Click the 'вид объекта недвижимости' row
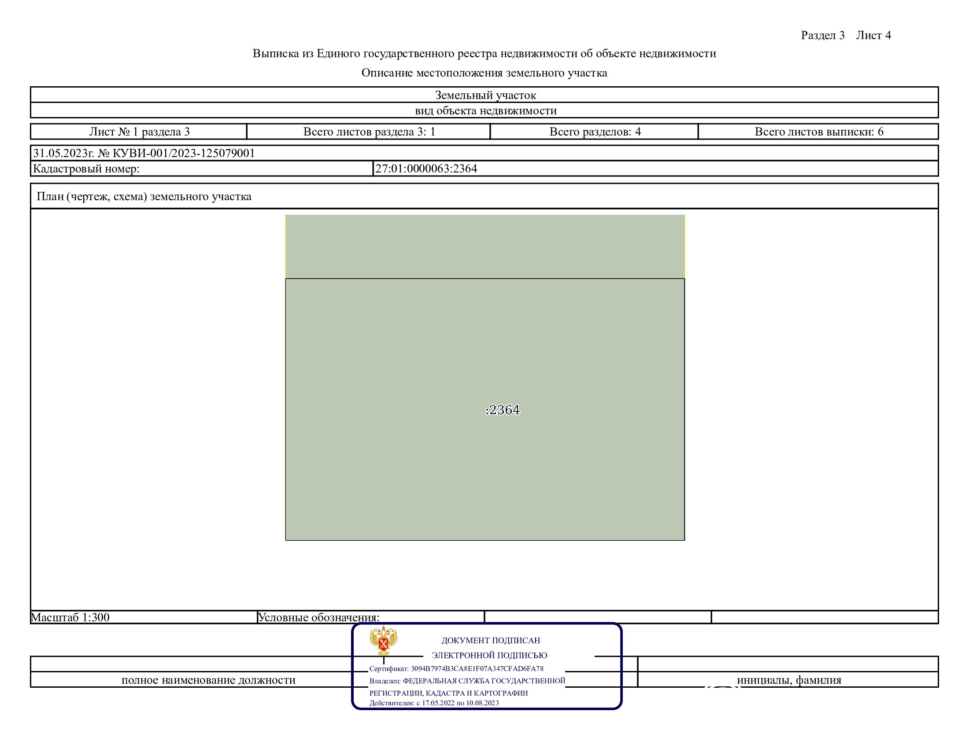The height and width of the screenshot is (748, 969). coord(484,110)
